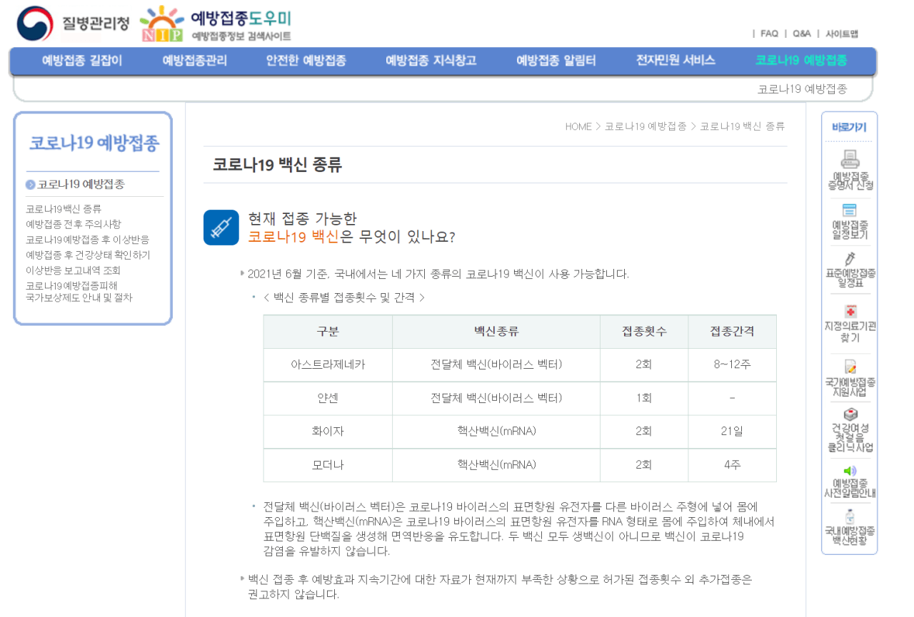Click the orange 코로나19 백신 heading text
The height and width of the screenshot is (617, 914).
pos(293,237)
